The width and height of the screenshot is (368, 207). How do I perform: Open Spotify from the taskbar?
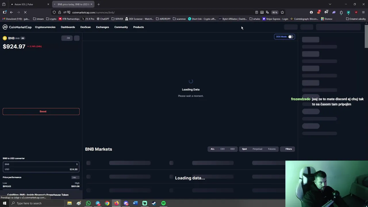point(163,203)
